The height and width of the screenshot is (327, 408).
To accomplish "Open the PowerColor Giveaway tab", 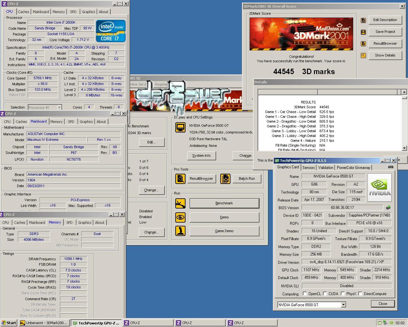I will (x=353, y=168).
